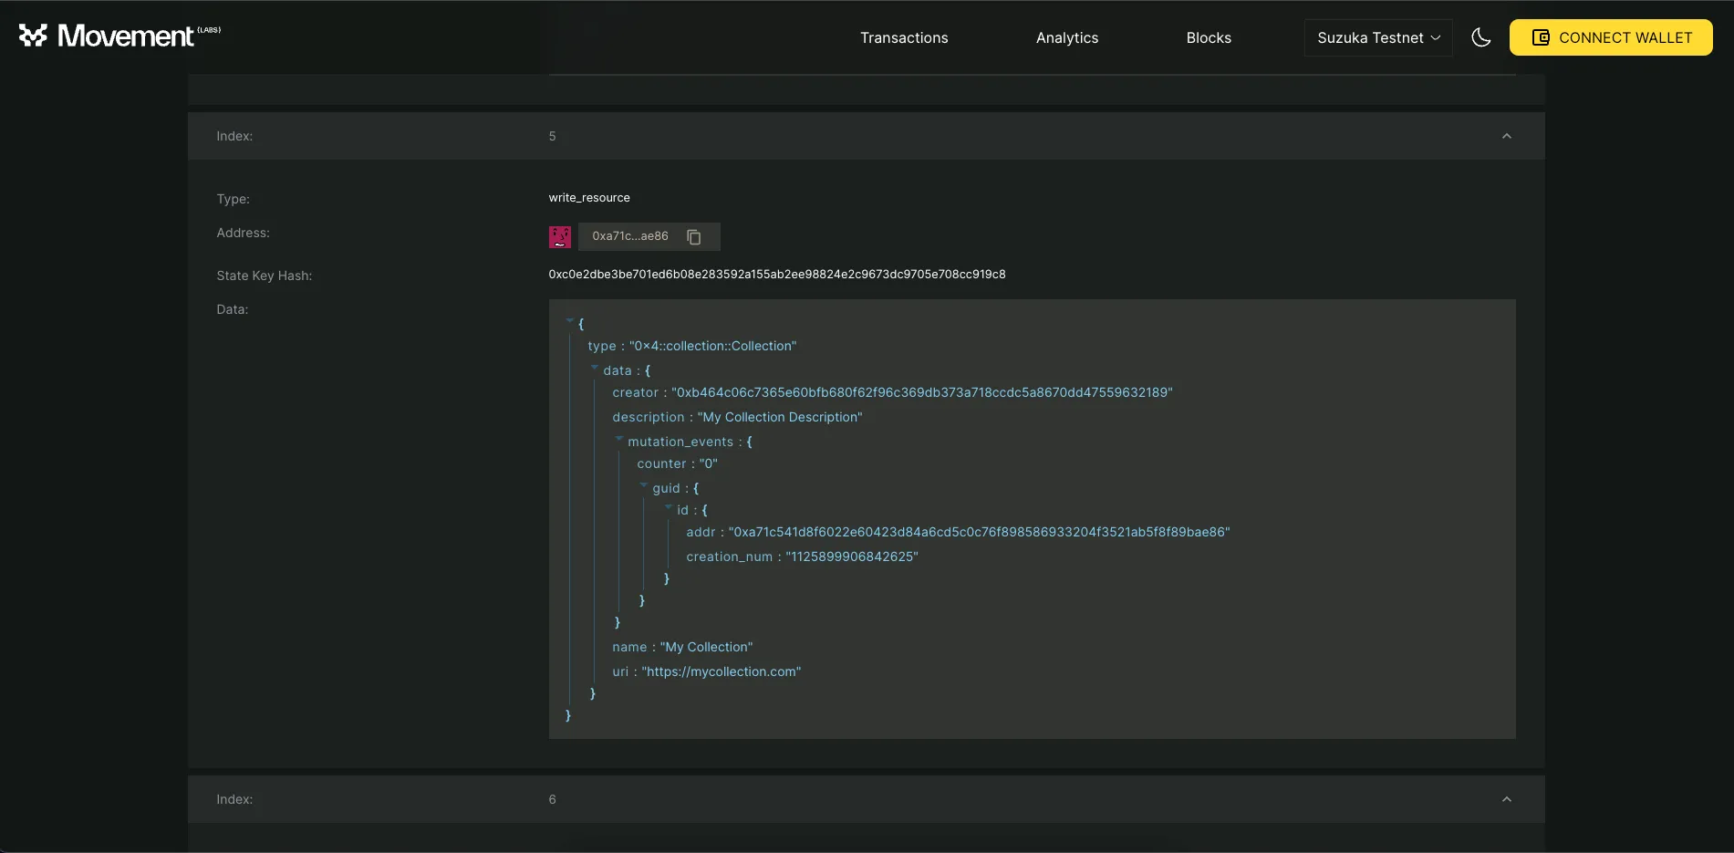
Task: Open the Movement Labs logo home link
Action: (119, 36)
